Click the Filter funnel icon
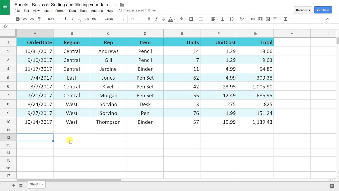Screen dimensions: 339x191 click(x=275, y=19)
